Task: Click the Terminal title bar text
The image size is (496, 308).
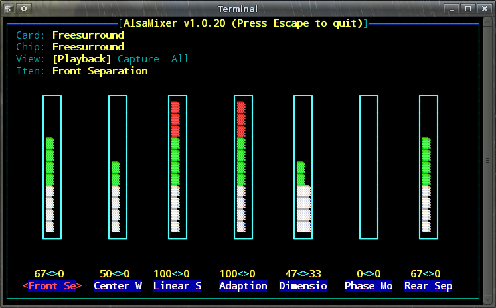Action: coord(238,9)
